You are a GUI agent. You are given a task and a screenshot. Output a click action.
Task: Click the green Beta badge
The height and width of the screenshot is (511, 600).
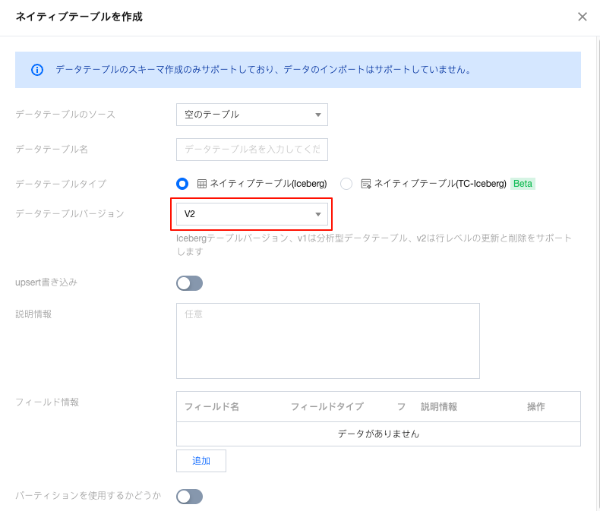tap(523, 184)
